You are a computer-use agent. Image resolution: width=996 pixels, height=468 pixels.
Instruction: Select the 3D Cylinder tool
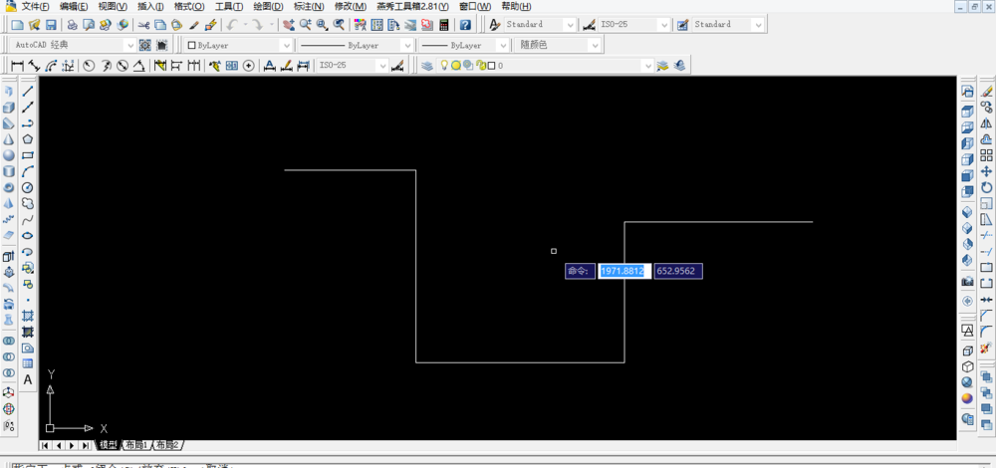[9, 171]
